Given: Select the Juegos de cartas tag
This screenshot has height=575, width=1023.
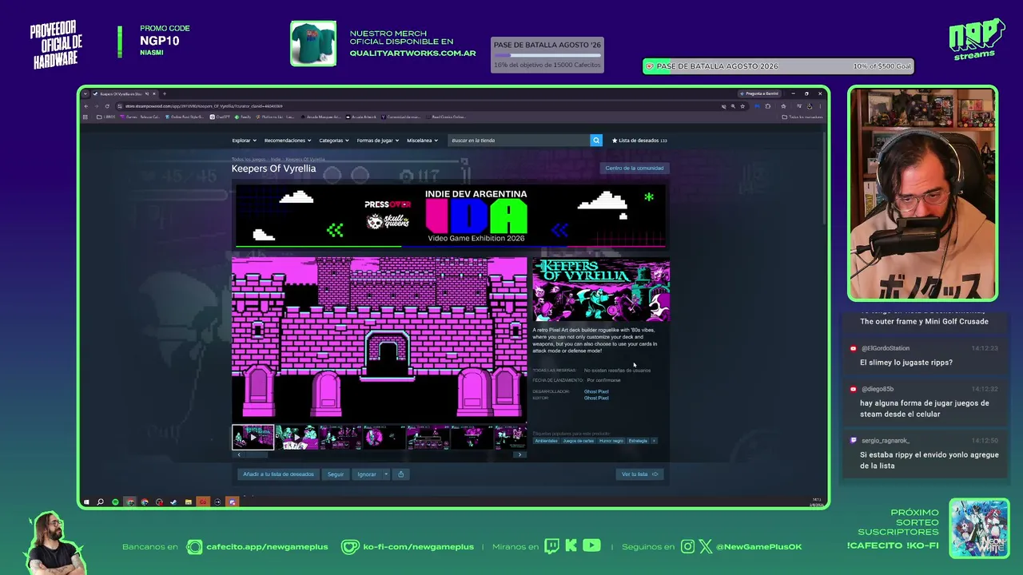Looking at the screenshot, I should pos(579,441).
